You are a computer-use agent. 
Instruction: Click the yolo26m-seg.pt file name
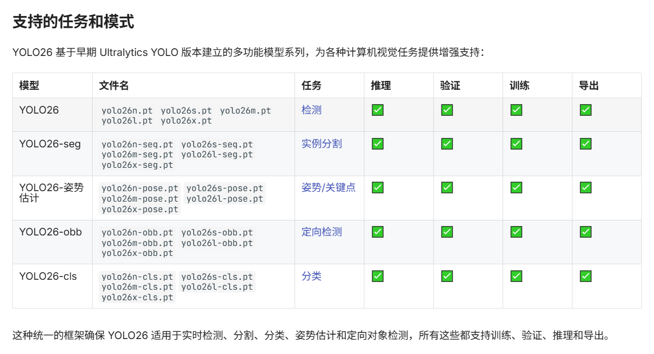coord(137,155)
